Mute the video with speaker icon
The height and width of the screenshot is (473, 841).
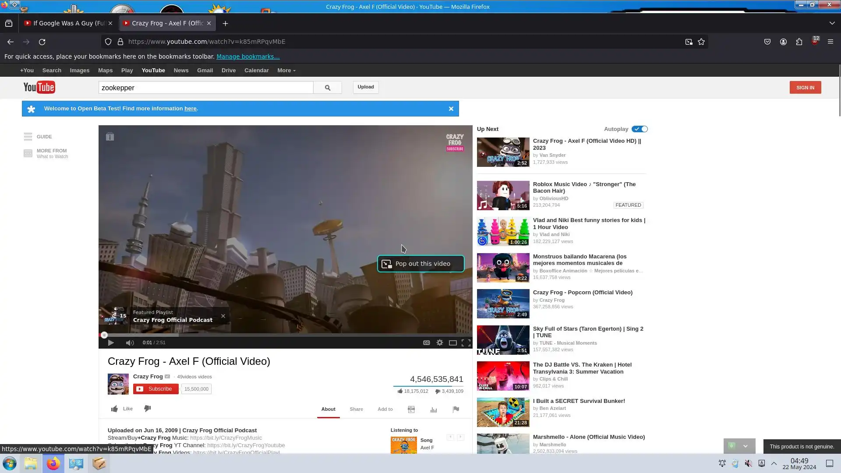pos(130,343)
